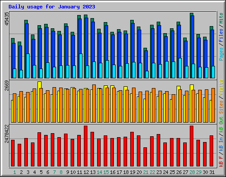Click the orange sites bar for day 31
226x177 pixels.
(213, 105)
